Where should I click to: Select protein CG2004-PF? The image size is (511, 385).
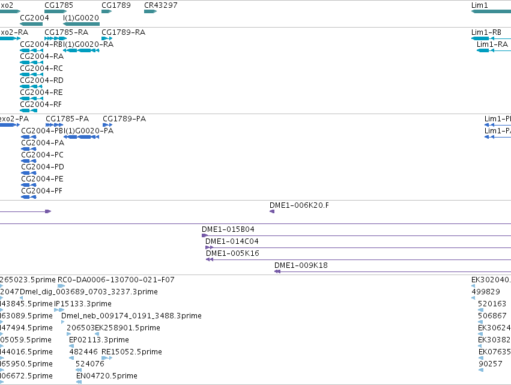click(29, 198)
